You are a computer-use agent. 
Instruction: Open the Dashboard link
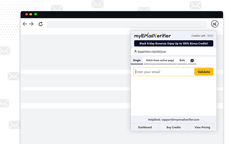[x=145, y=127]
